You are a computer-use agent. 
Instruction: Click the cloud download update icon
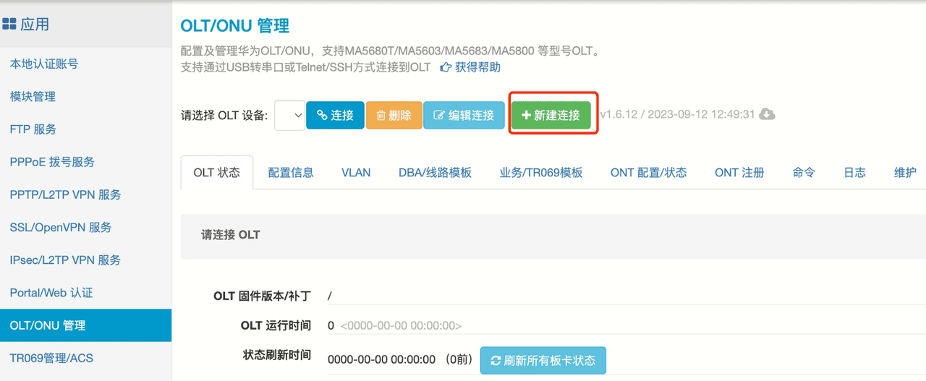(767, 115)
